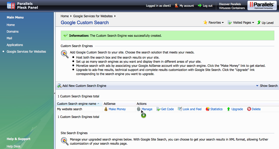The height and width of the screenshot is (149, 279).
Task: Click the Add New Custom Search Engine icon
Action: point(59,86)
